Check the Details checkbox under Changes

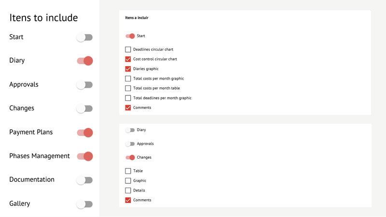(128, 190)
